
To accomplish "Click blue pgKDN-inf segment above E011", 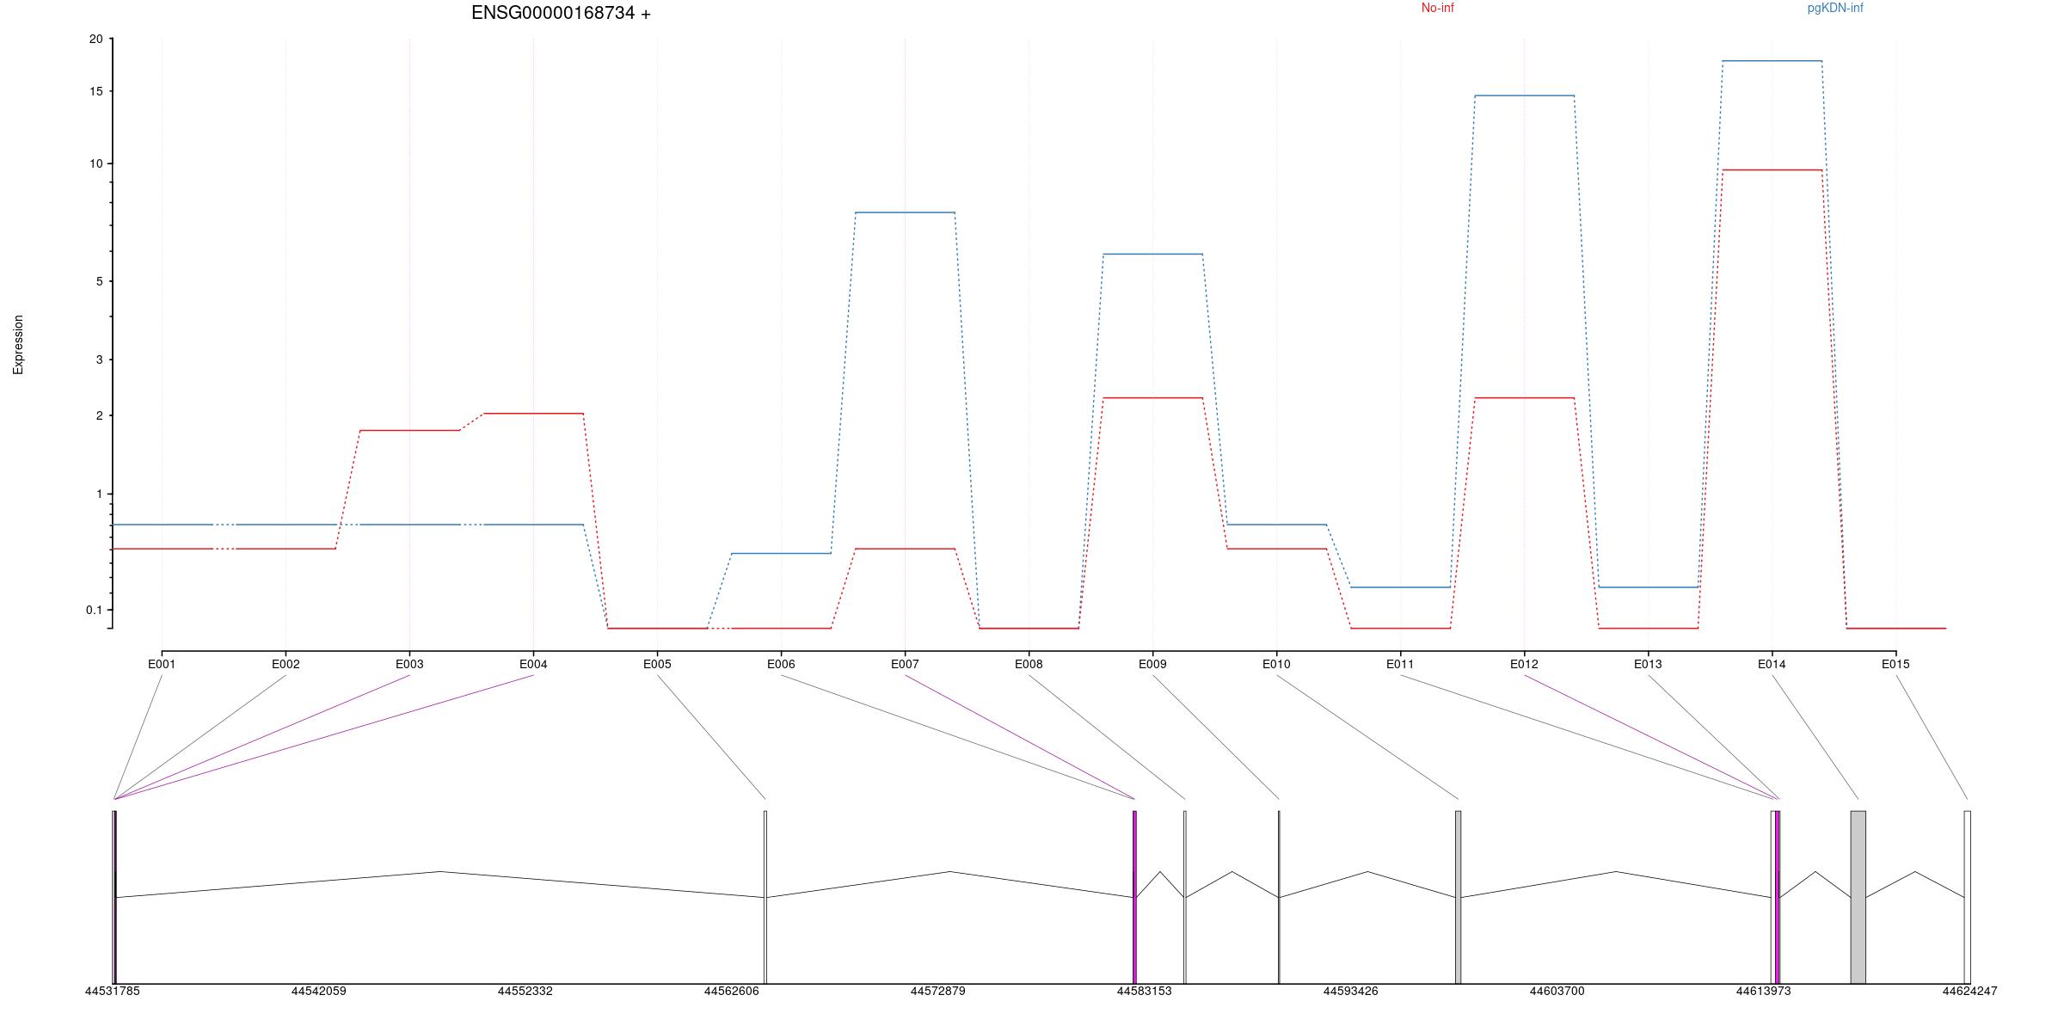I will (1400, 587).
